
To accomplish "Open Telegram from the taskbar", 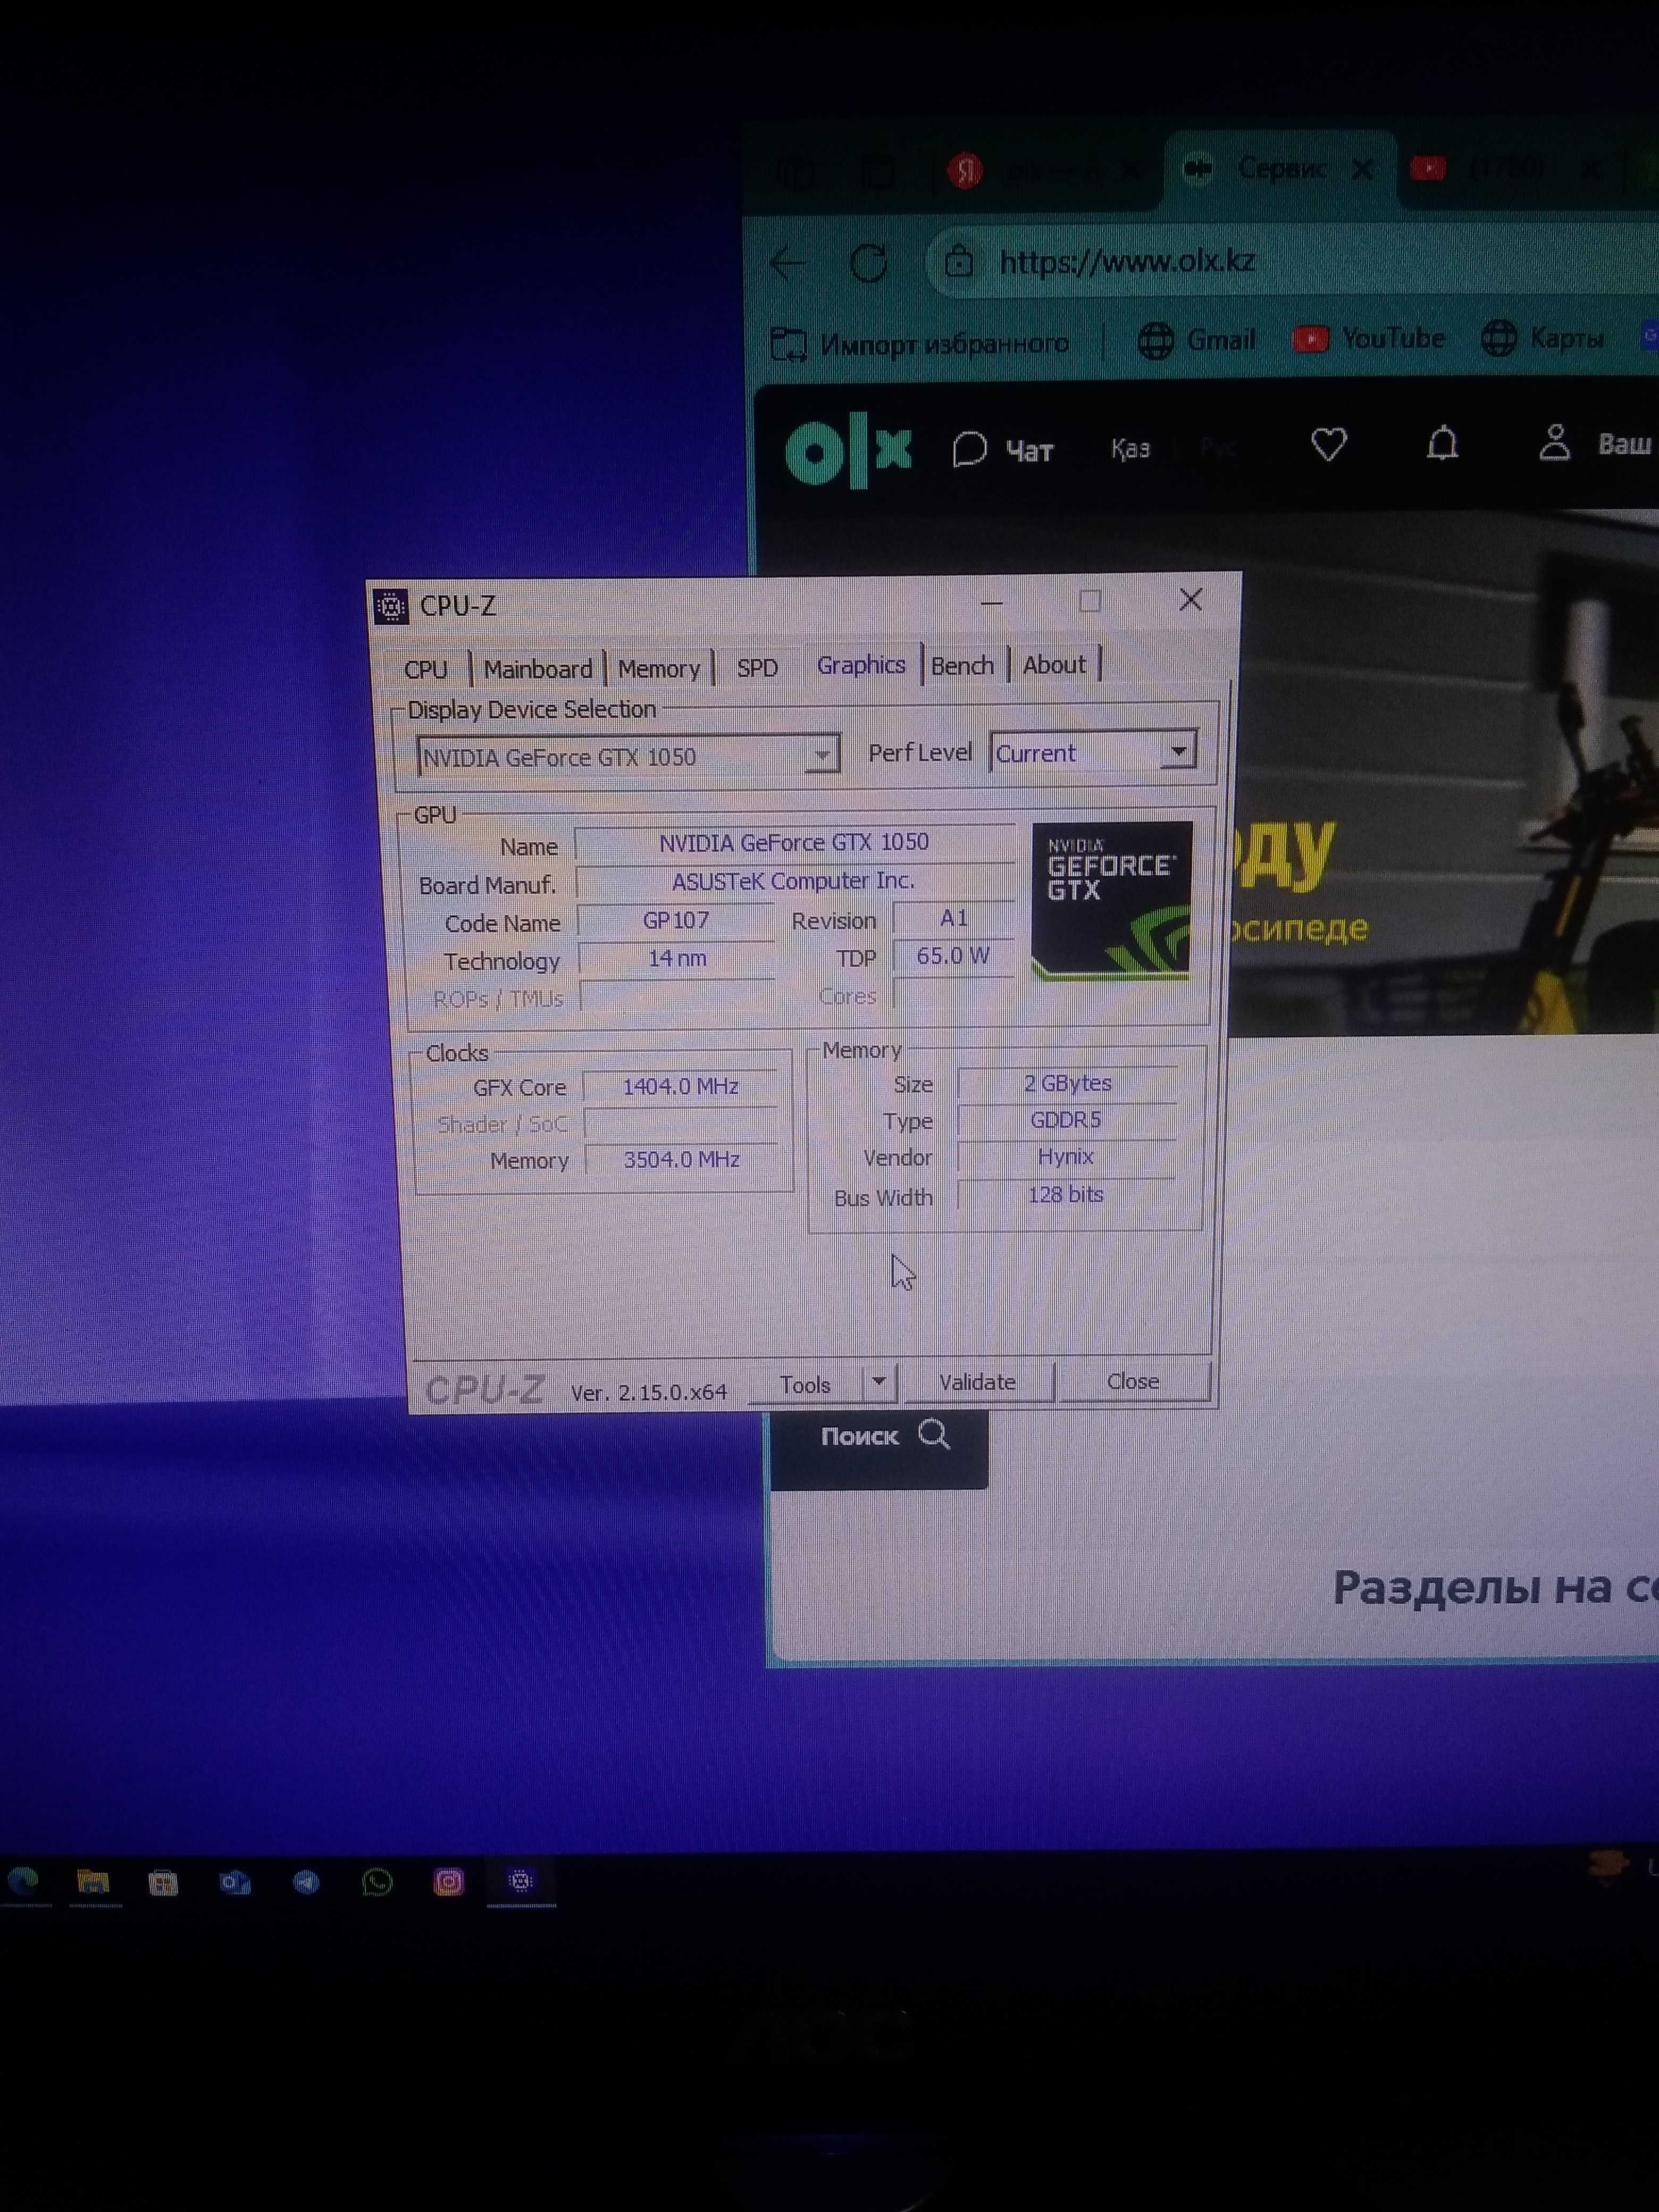I will (306, 1883).
